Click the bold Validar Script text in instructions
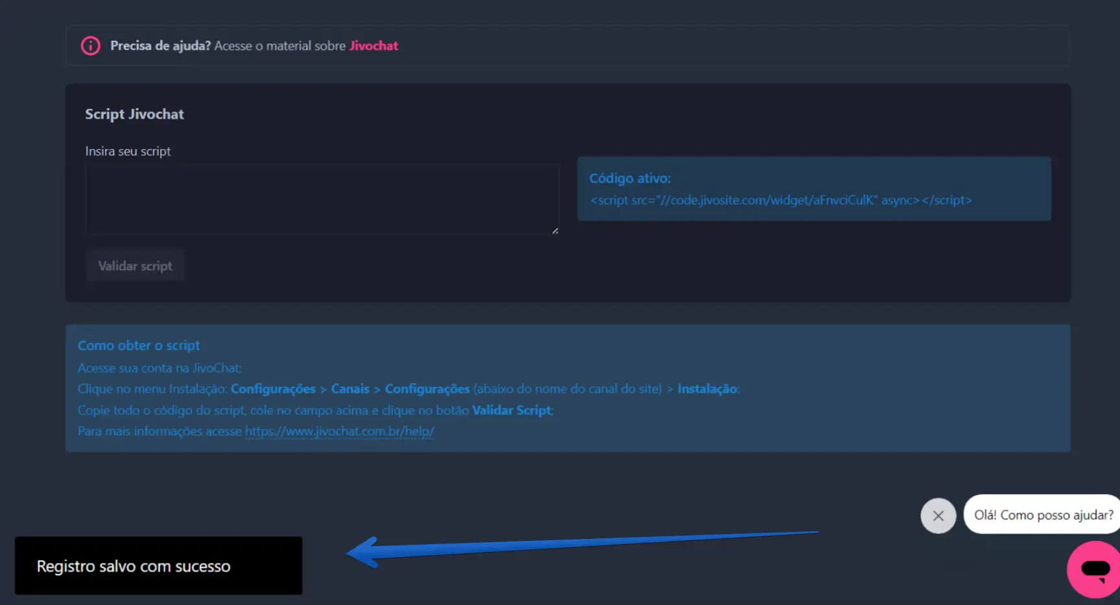Screen dimensions: 1120x605 click(512, 411)
